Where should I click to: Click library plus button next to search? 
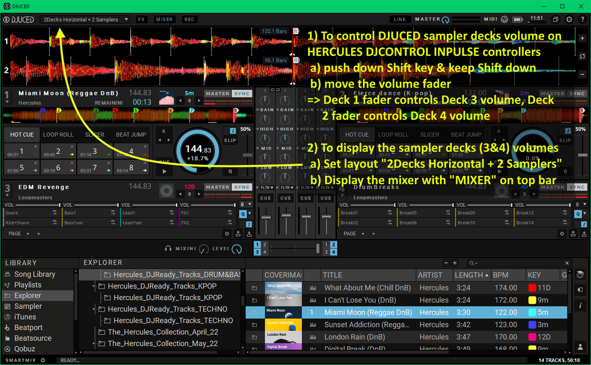[x=455, y=263]
